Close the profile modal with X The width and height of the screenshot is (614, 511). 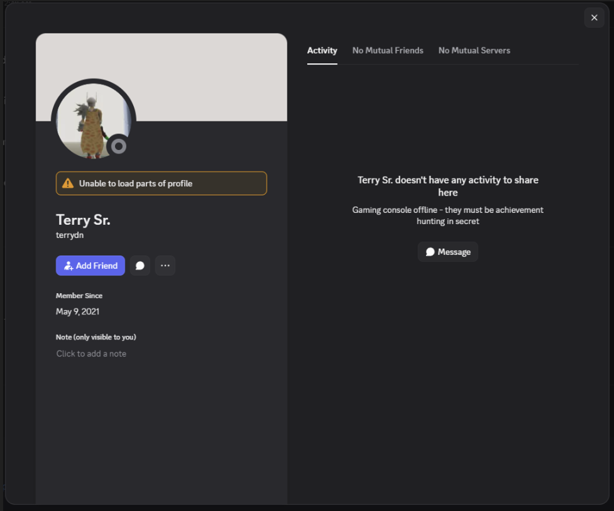pos(594,18)
